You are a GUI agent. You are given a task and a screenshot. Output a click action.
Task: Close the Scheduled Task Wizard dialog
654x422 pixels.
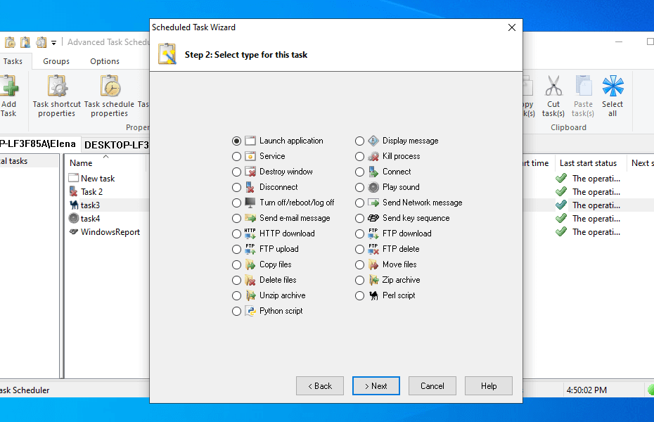click(512, 27)
